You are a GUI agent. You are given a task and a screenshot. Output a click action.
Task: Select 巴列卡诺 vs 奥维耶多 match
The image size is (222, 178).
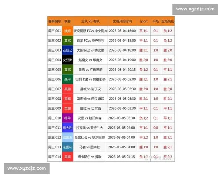pos(90,79)
